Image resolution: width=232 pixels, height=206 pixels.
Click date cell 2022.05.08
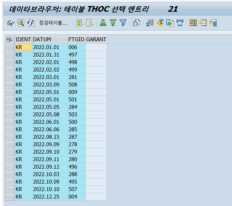coord(50,115)
